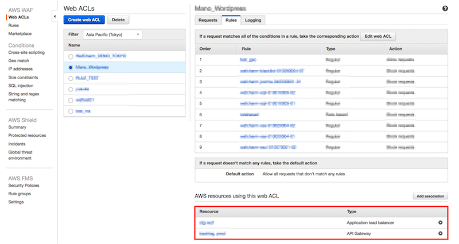This screenshot has height=244, width=459.
Task: Select the last web ACL radio button
Action: (x=71, y=111)
